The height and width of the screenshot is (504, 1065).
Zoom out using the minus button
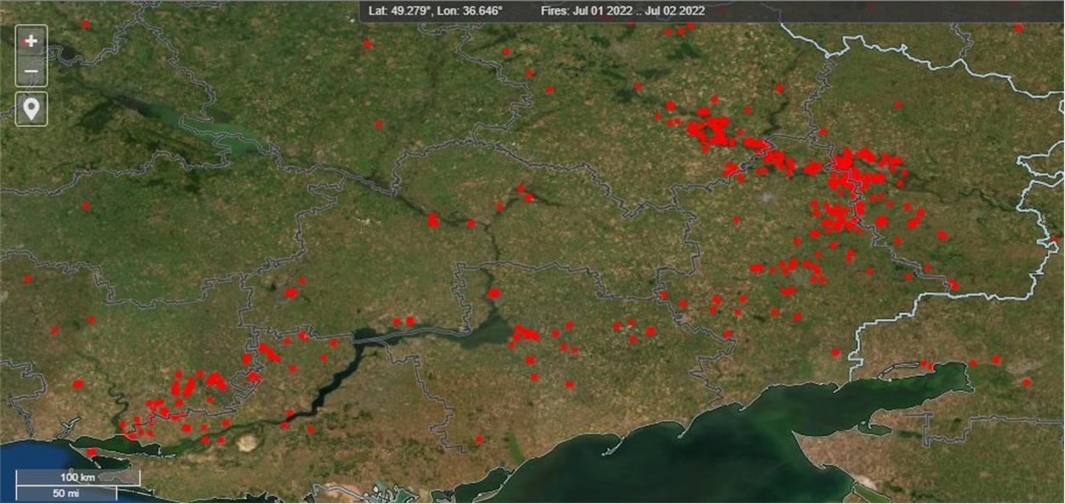31,72
